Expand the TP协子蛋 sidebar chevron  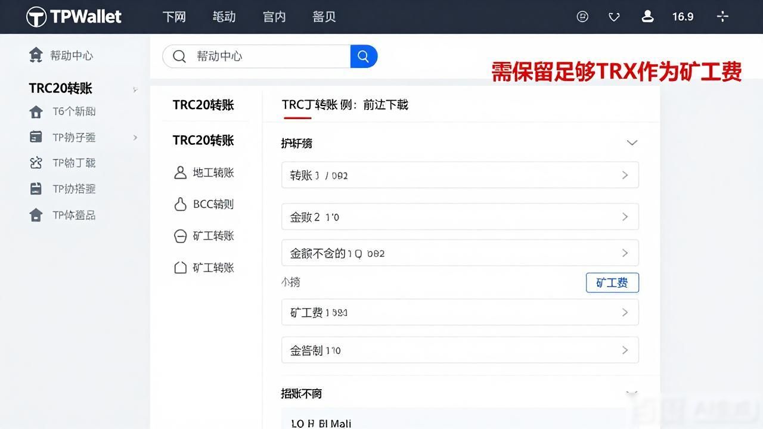click(135, 138)
